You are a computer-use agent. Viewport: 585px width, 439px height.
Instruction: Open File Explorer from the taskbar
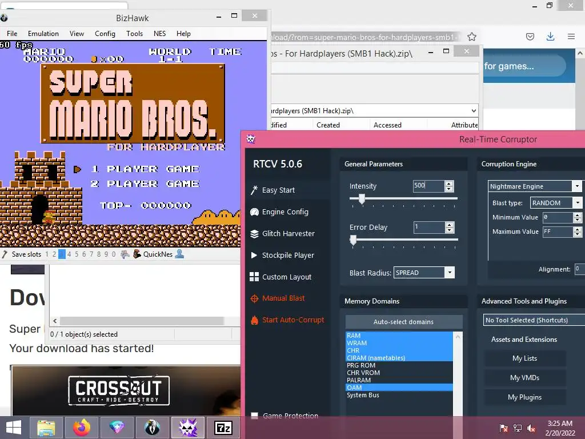click(x=46, y=428)
